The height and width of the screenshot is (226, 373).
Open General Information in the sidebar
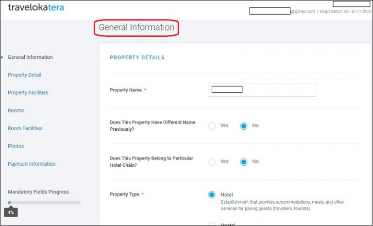[30, 57]
